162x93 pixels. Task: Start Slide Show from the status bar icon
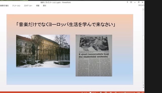(x=116, y=92)
